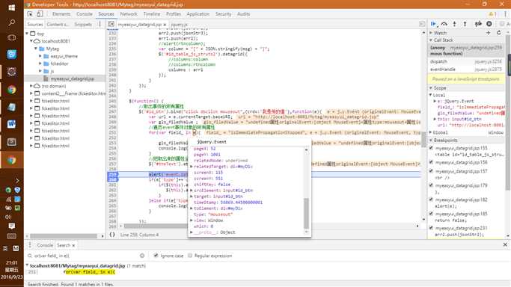Viewport: 511px width, 287px height.
Task: Toggle the navigator sidebar icon
Action: (111, 24)
